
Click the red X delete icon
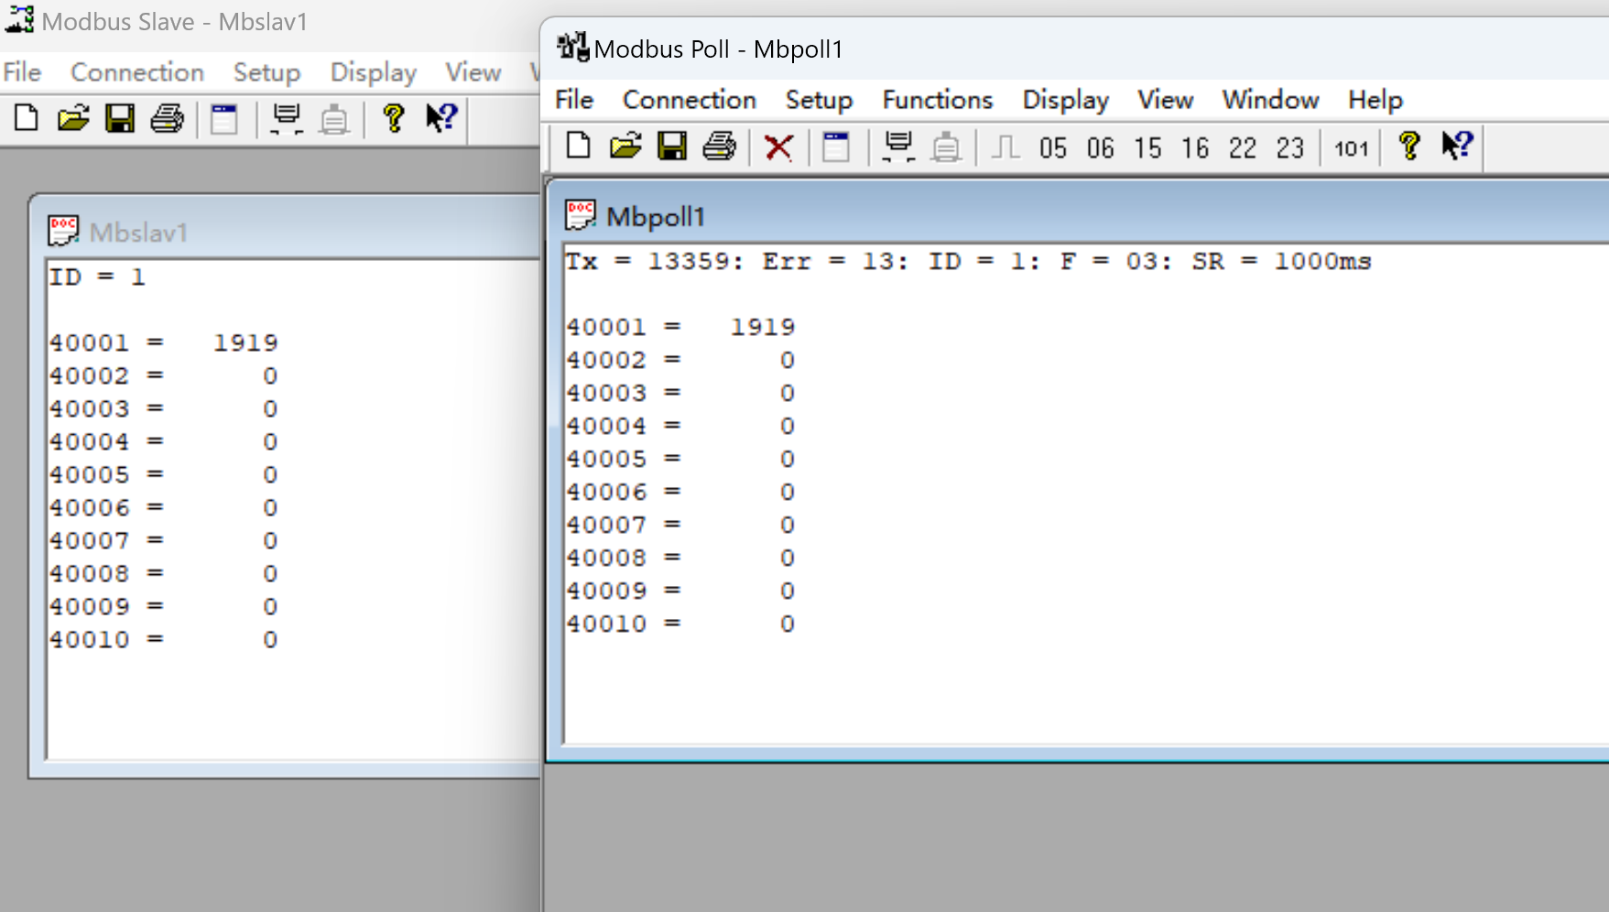point(778,147)
